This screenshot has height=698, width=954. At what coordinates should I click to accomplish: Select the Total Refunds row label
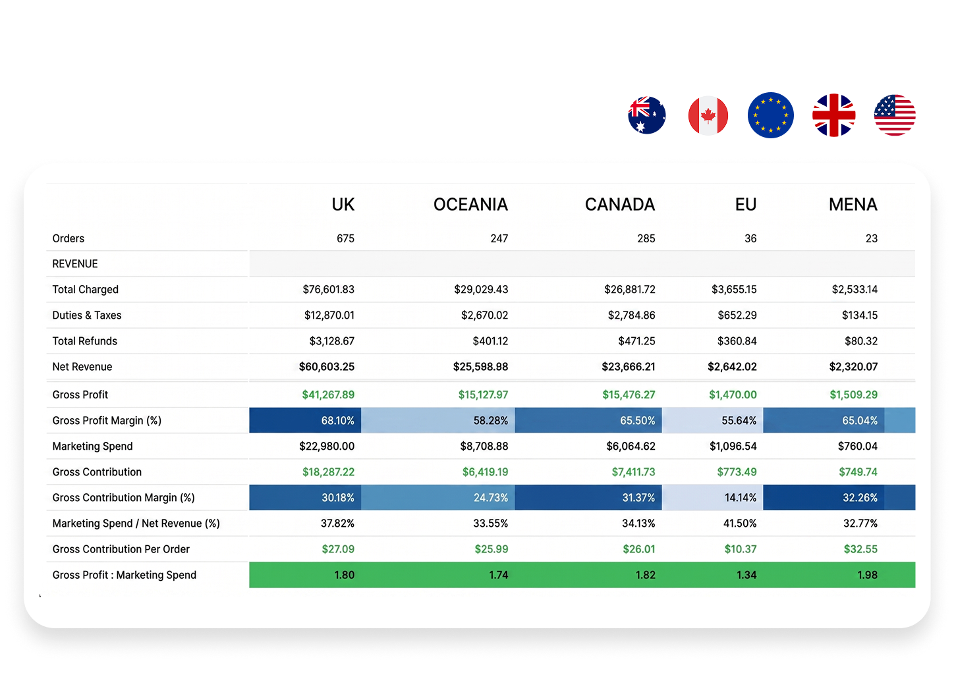(x=85, y=341)
